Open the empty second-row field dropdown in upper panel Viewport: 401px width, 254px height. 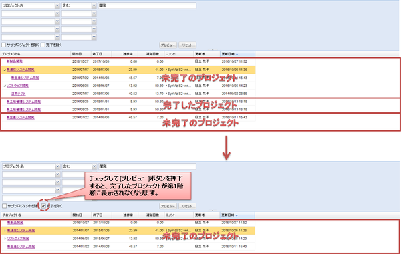pyautogui.click(x=57, y=13)
